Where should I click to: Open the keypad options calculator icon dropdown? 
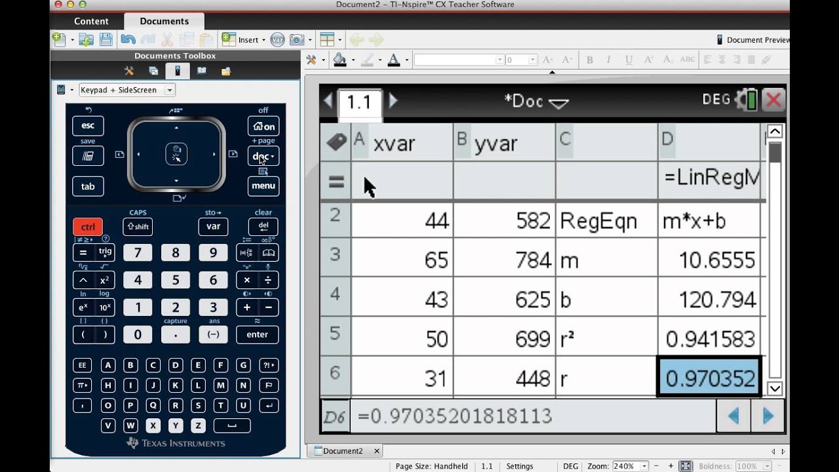pos(64,90)
